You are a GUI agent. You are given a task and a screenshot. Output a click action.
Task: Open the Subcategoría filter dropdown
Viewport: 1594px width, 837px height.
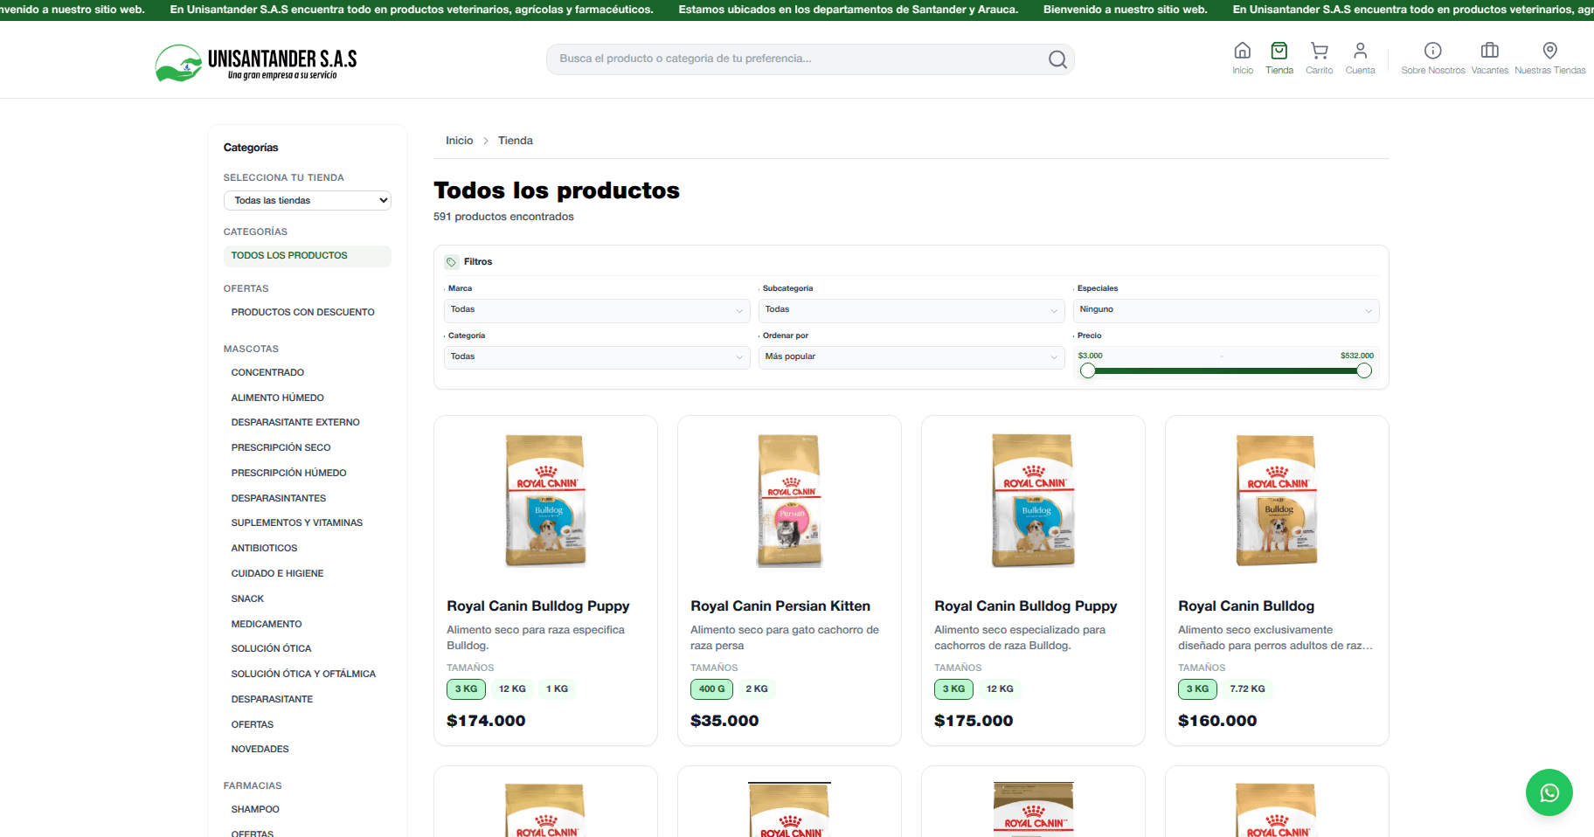click(911, 310)
